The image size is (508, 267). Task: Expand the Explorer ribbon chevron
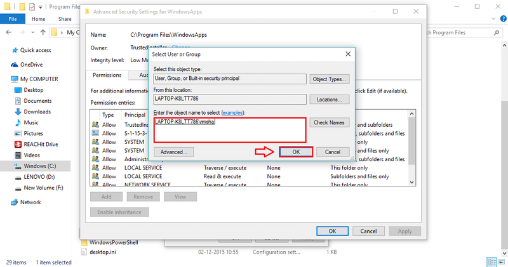[x=493, y=19]
